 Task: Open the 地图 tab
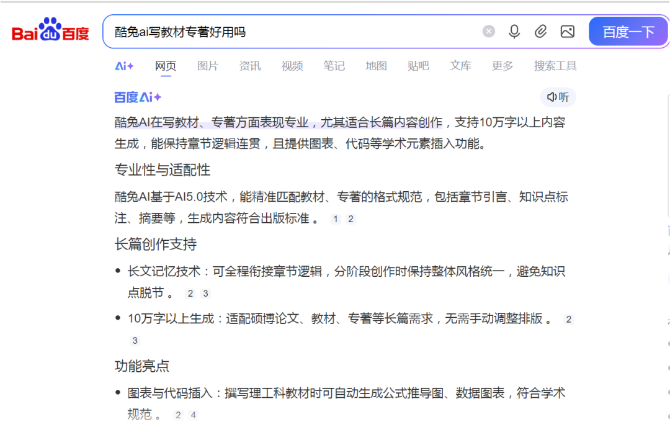pos(376,66)
